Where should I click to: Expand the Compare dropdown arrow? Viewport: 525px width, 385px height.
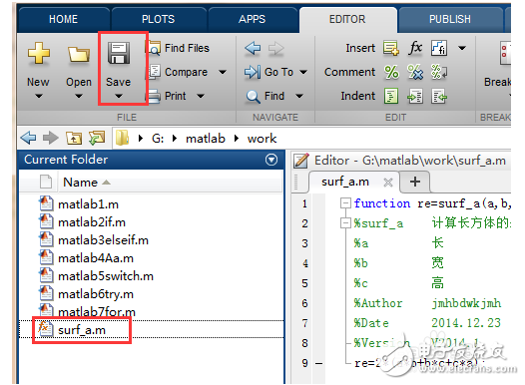(x=223, y=72)
